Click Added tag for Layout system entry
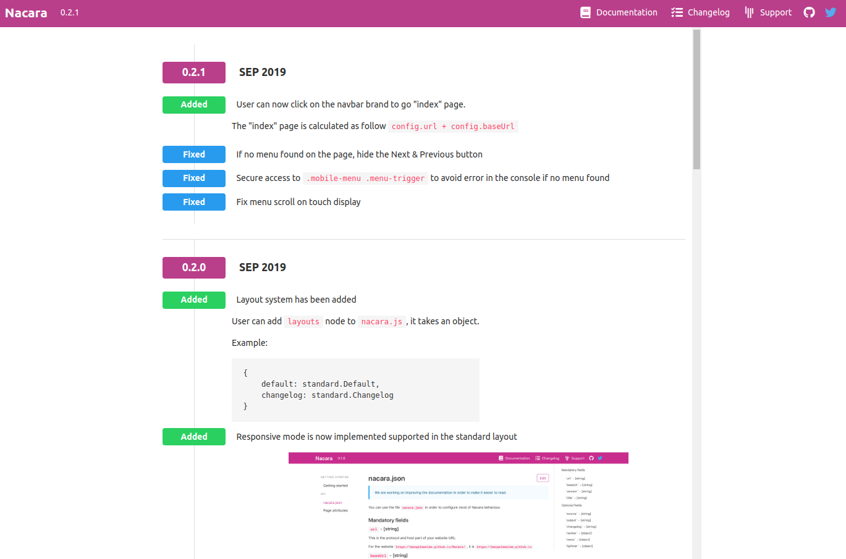Viewport: 846px width, 559px height. tap(194, 300)
